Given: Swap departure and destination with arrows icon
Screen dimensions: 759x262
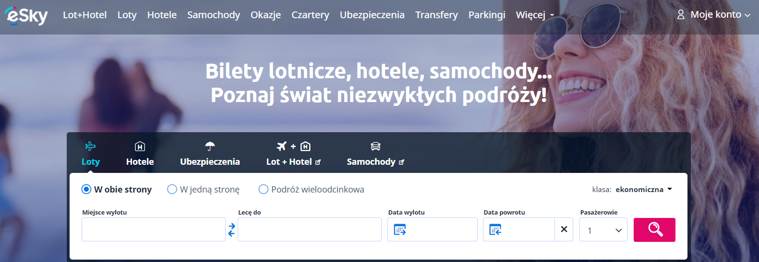Looking at the screenshot, I should 231,230.
